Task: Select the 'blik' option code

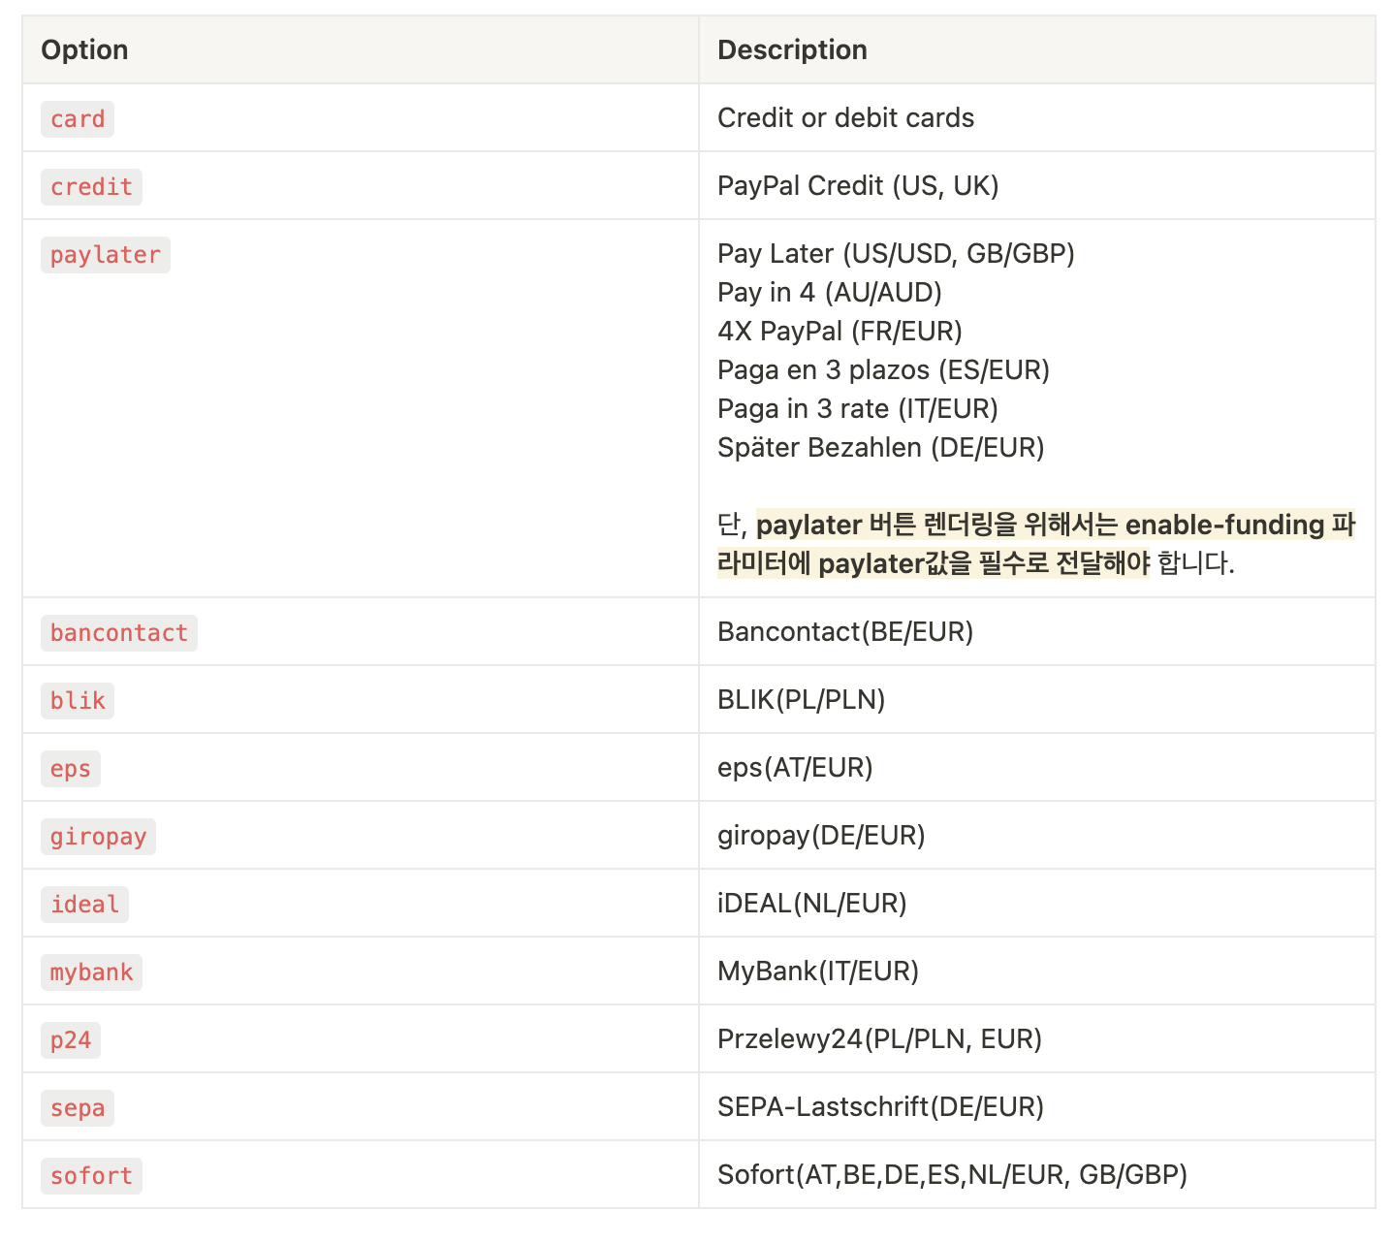Action: coord(78,700)
